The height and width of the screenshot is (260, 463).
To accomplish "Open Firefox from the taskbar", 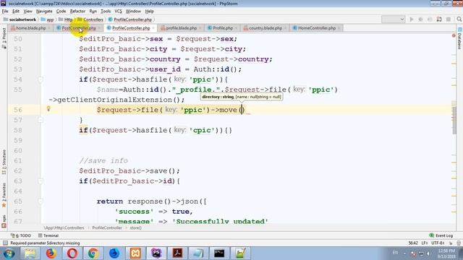I will tap(51, 253).
